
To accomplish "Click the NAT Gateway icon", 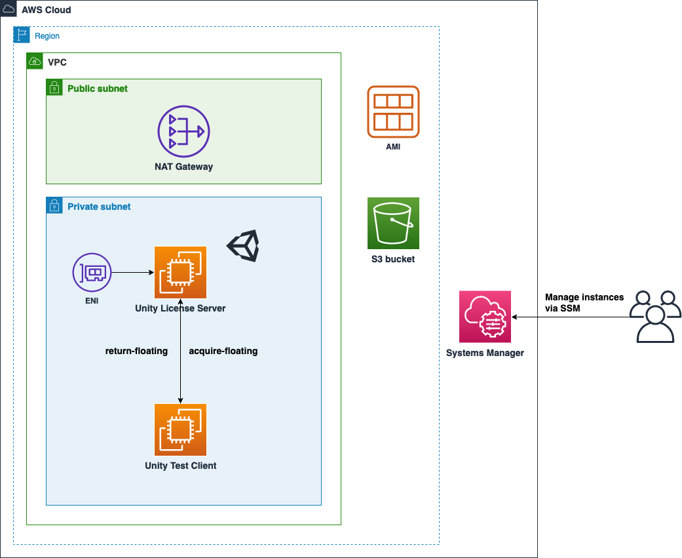I will [x=183, y=131].
